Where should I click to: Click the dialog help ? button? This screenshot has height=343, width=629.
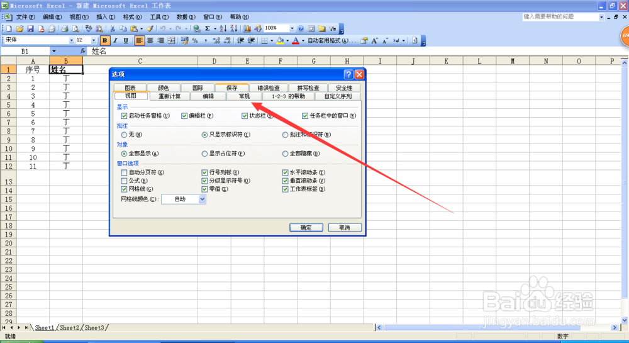348,74
